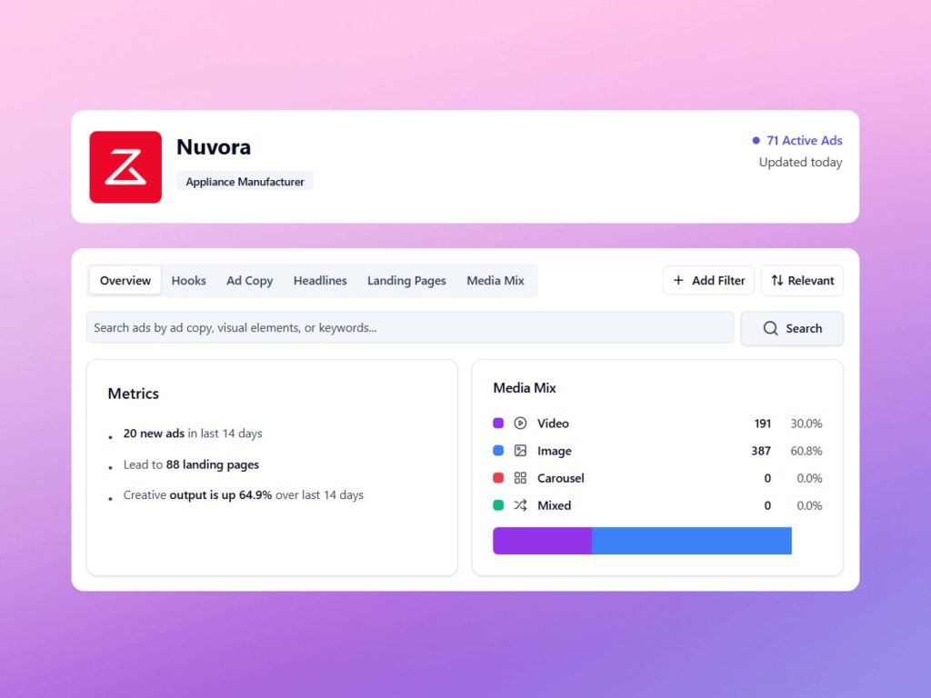Select the Headlines tab
Viewport: 931px width, 698px height.
click(320, 281)
